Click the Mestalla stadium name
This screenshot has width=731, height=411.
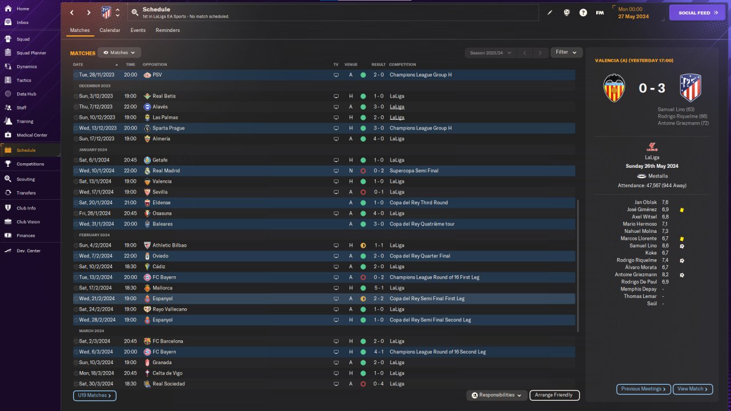pyautogui.click(x=658, y=176)
